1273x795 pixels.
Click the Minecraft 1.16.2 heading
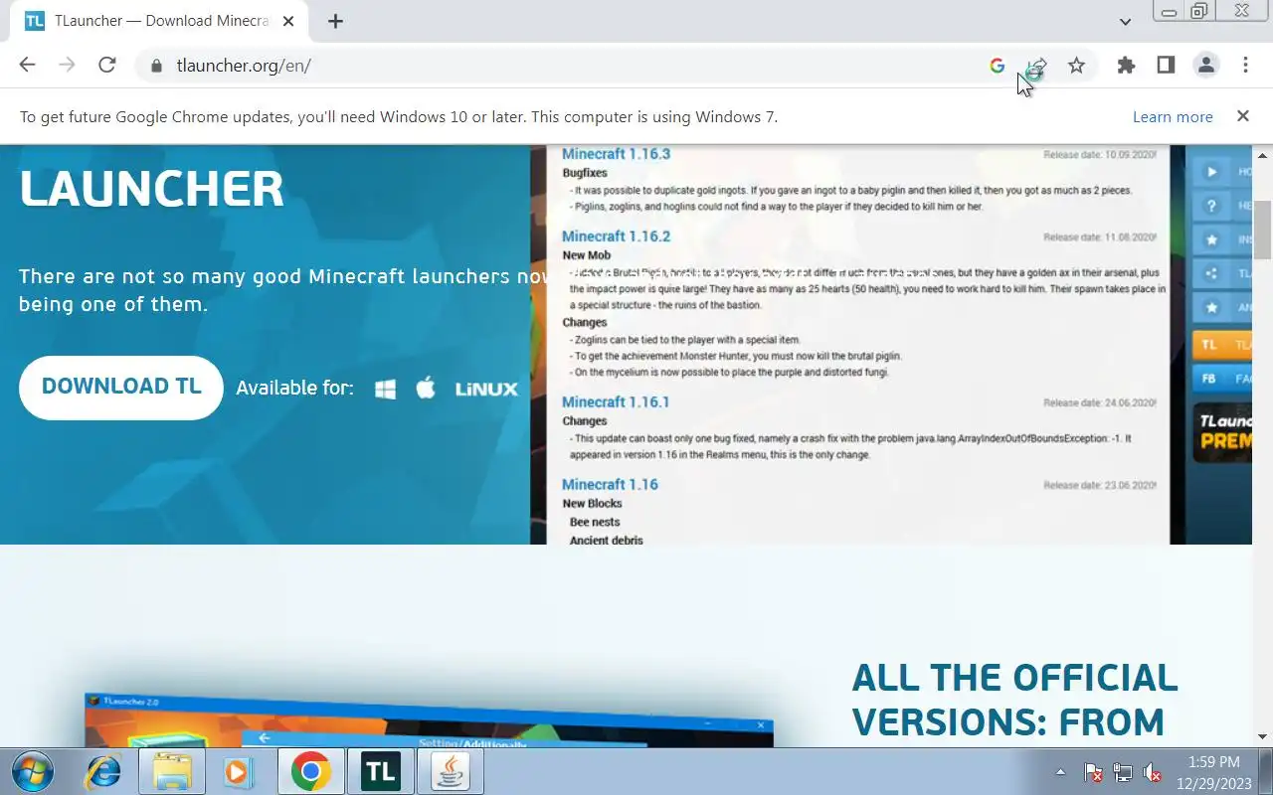pyautogui.click(x=616, y=237)
